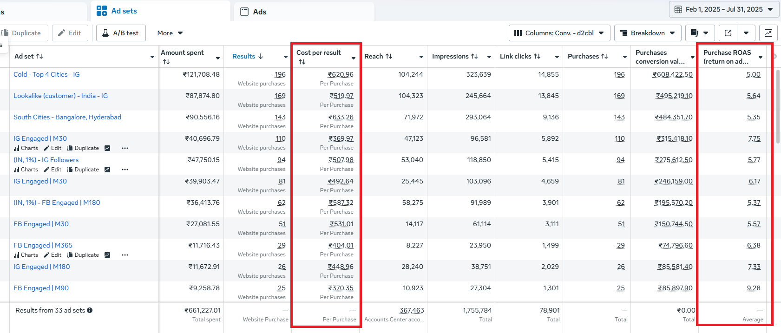
Task: Open the reports icon dropdown beside Breakdown
Action: point(700,33)
